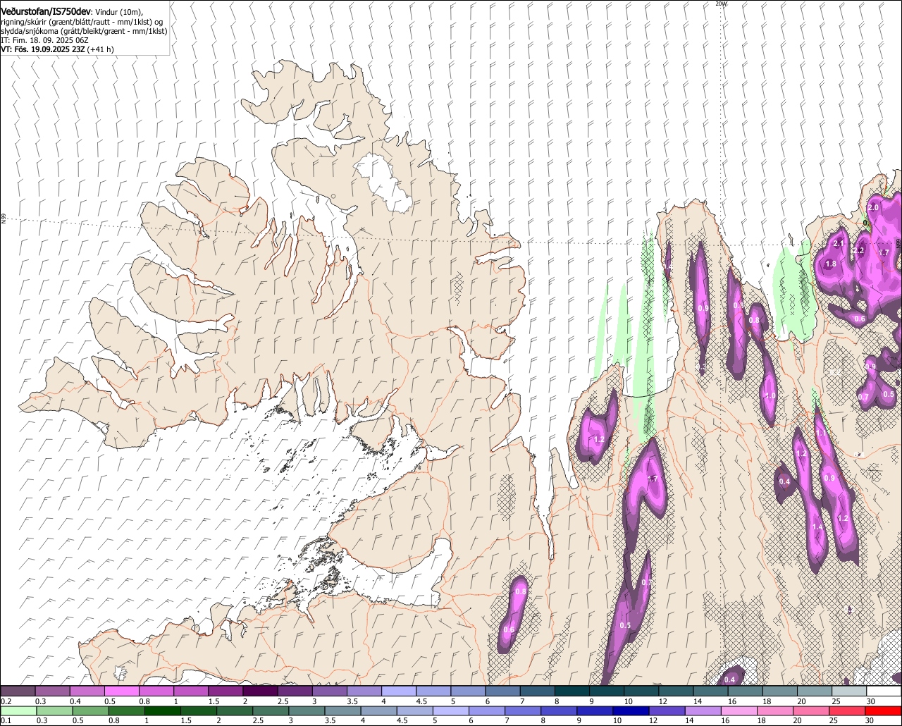This screenshot has height=726, width=902.
Task: Click the '0.2' tick label in the legend
Action: click(6, 701)
